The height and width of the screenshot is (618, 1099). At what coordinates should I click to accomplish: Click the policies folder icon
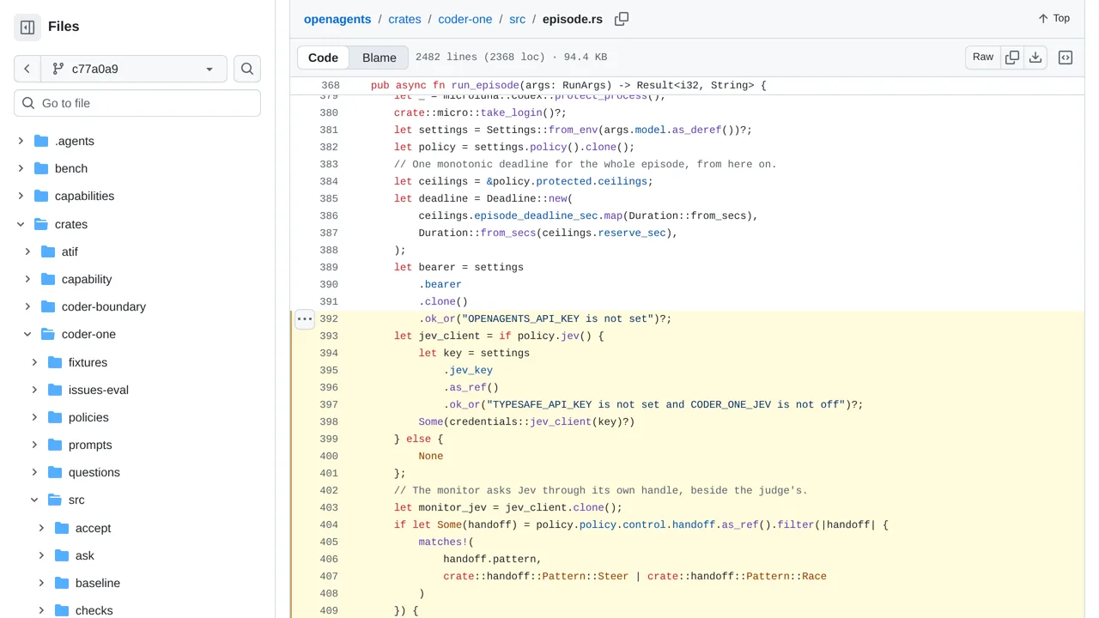55,417
